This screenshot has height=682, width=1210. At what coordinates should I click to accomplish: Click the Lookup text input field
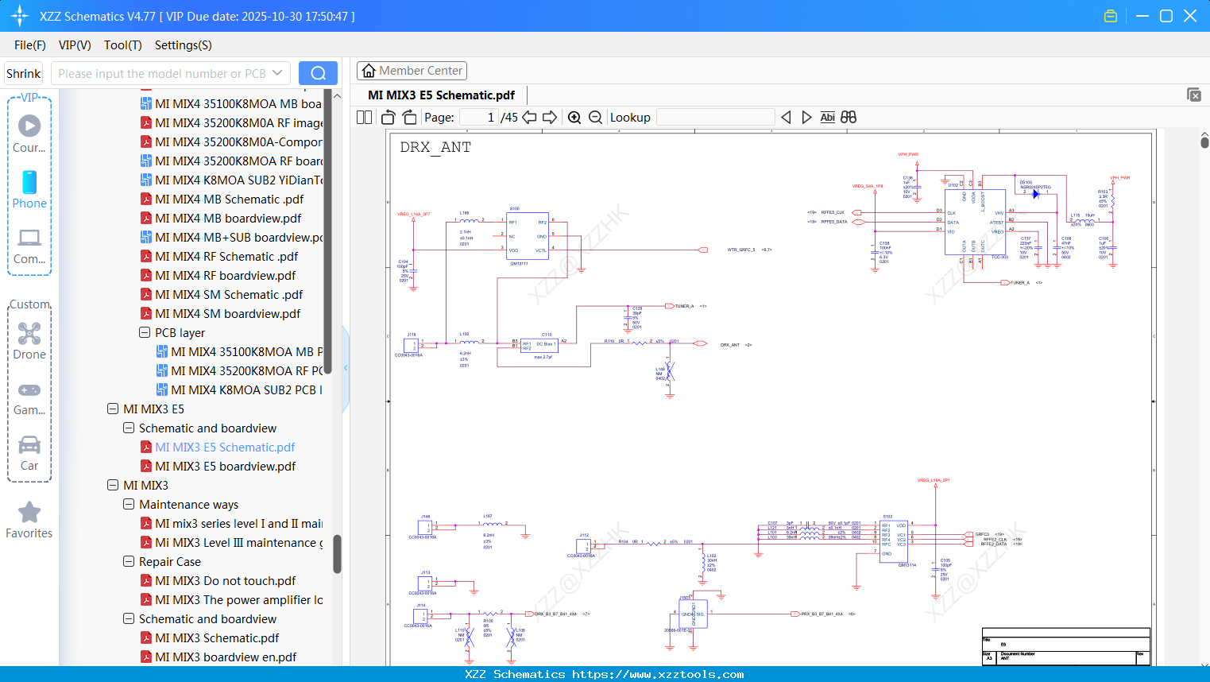[715, 118]
